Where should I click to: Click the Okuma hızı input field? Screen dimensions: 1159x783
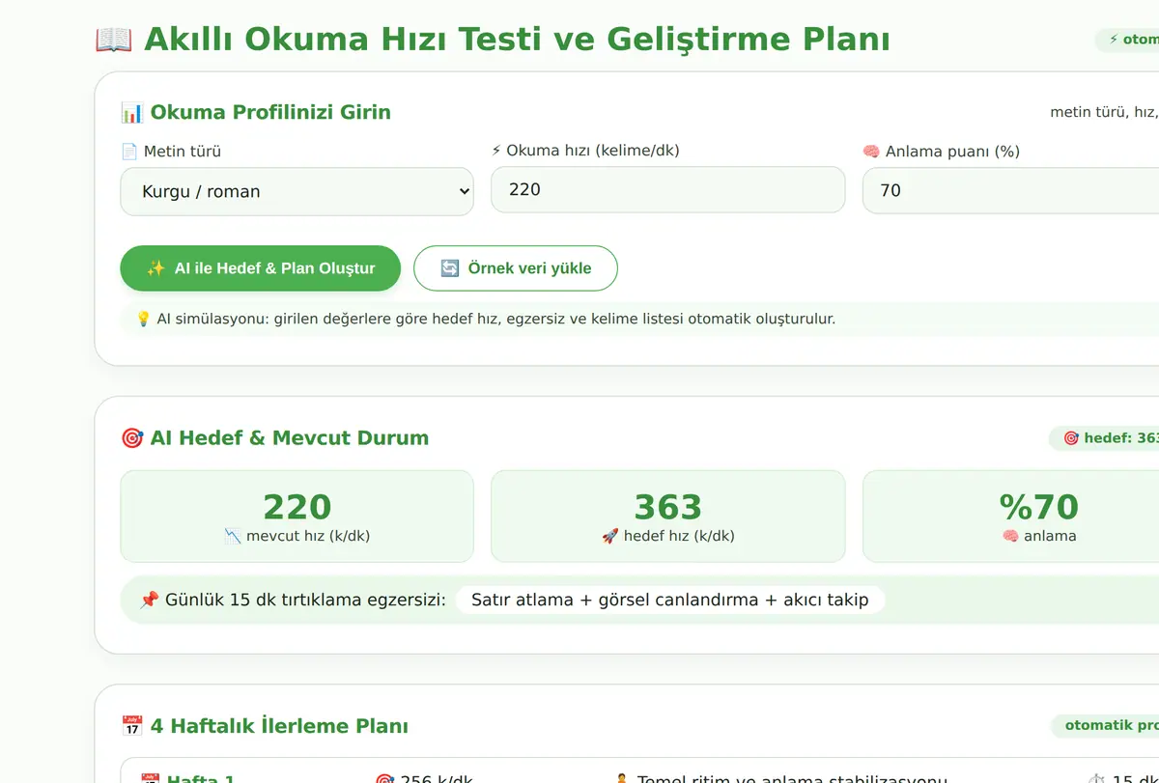click(667, 189)
